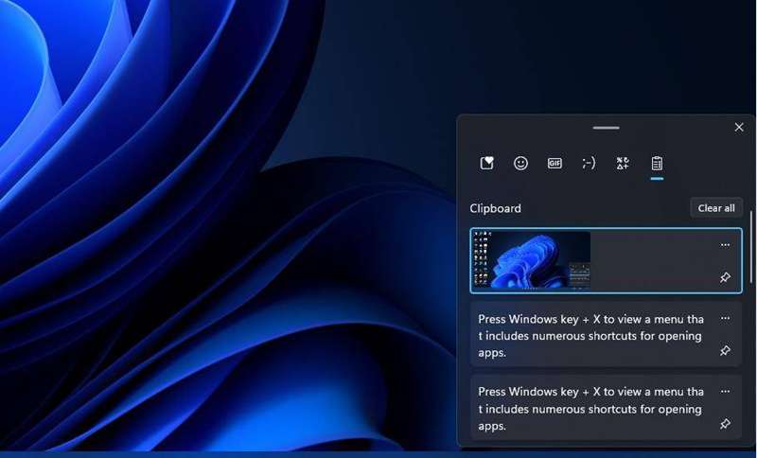The image size is (757, 458).
Task: Switch to the Emoji smiley face tab
Action: tap(520, 163)
